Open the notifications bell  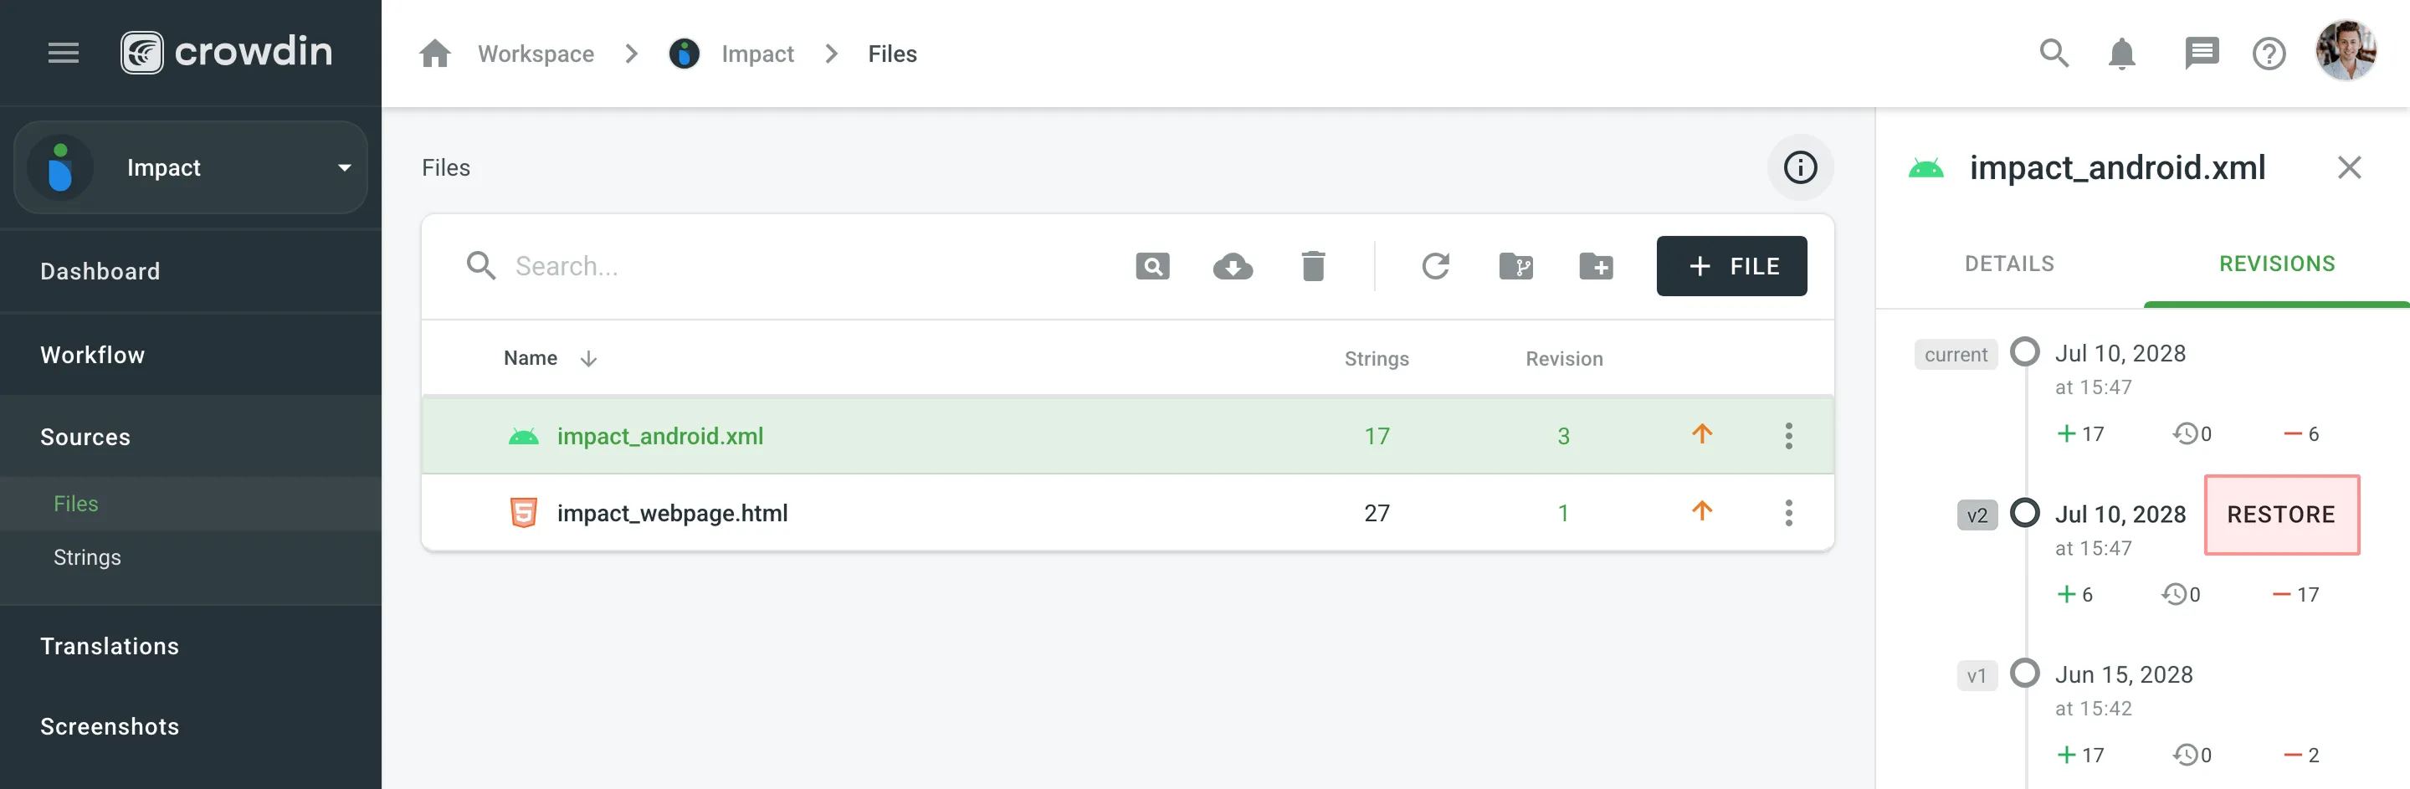(2121, 54)
